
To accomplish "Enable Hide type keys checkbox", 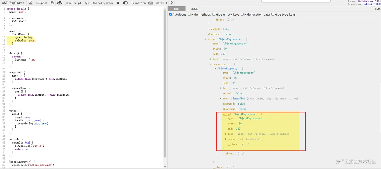I will point(273,14).
